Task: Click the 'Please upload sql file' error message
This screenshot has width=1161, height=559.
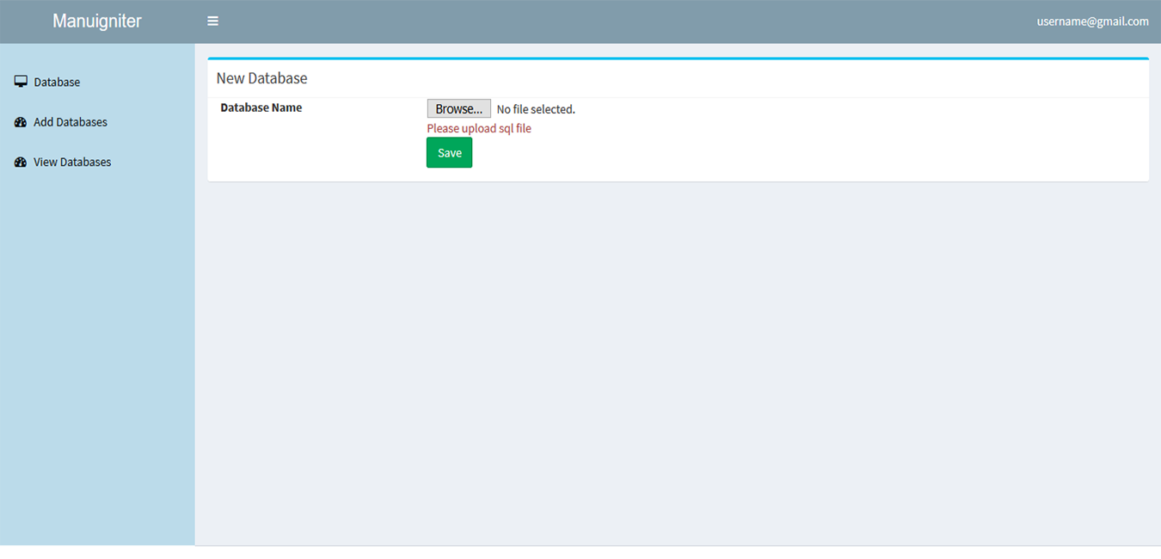Action: 479,129
